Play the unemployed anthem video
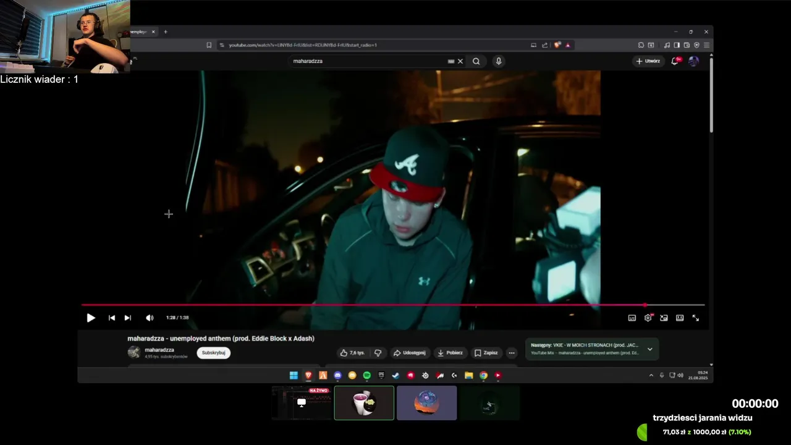 point(91,318)
